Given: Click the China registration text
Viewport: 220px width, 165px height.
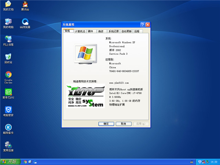Looking at the screenshot, I should (x=112, y=67).
